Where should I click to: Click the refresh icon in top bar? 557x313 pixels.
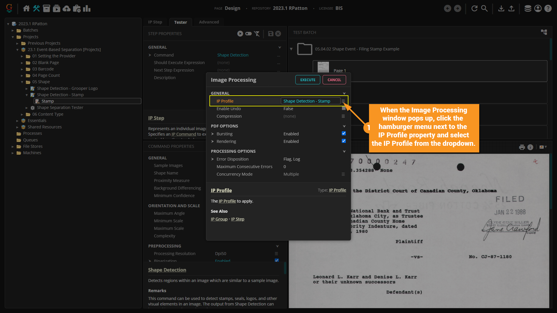point(474,8)
